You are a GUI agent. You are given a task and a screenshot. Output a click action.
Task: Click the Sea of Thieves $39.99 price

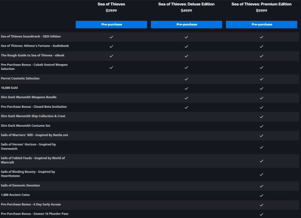point(111,11)
